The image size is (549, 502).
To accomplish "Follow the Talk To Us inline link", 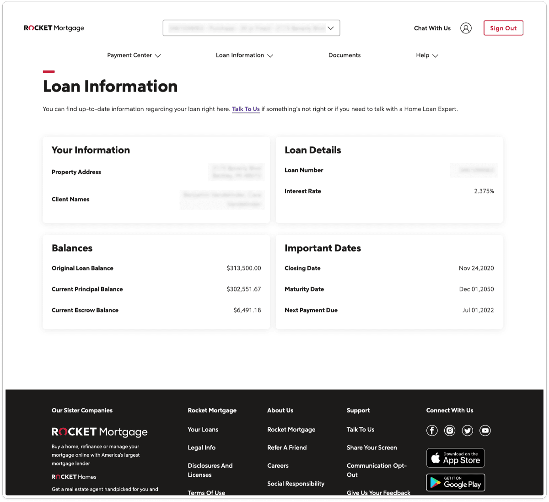I will tap(246, 109).
